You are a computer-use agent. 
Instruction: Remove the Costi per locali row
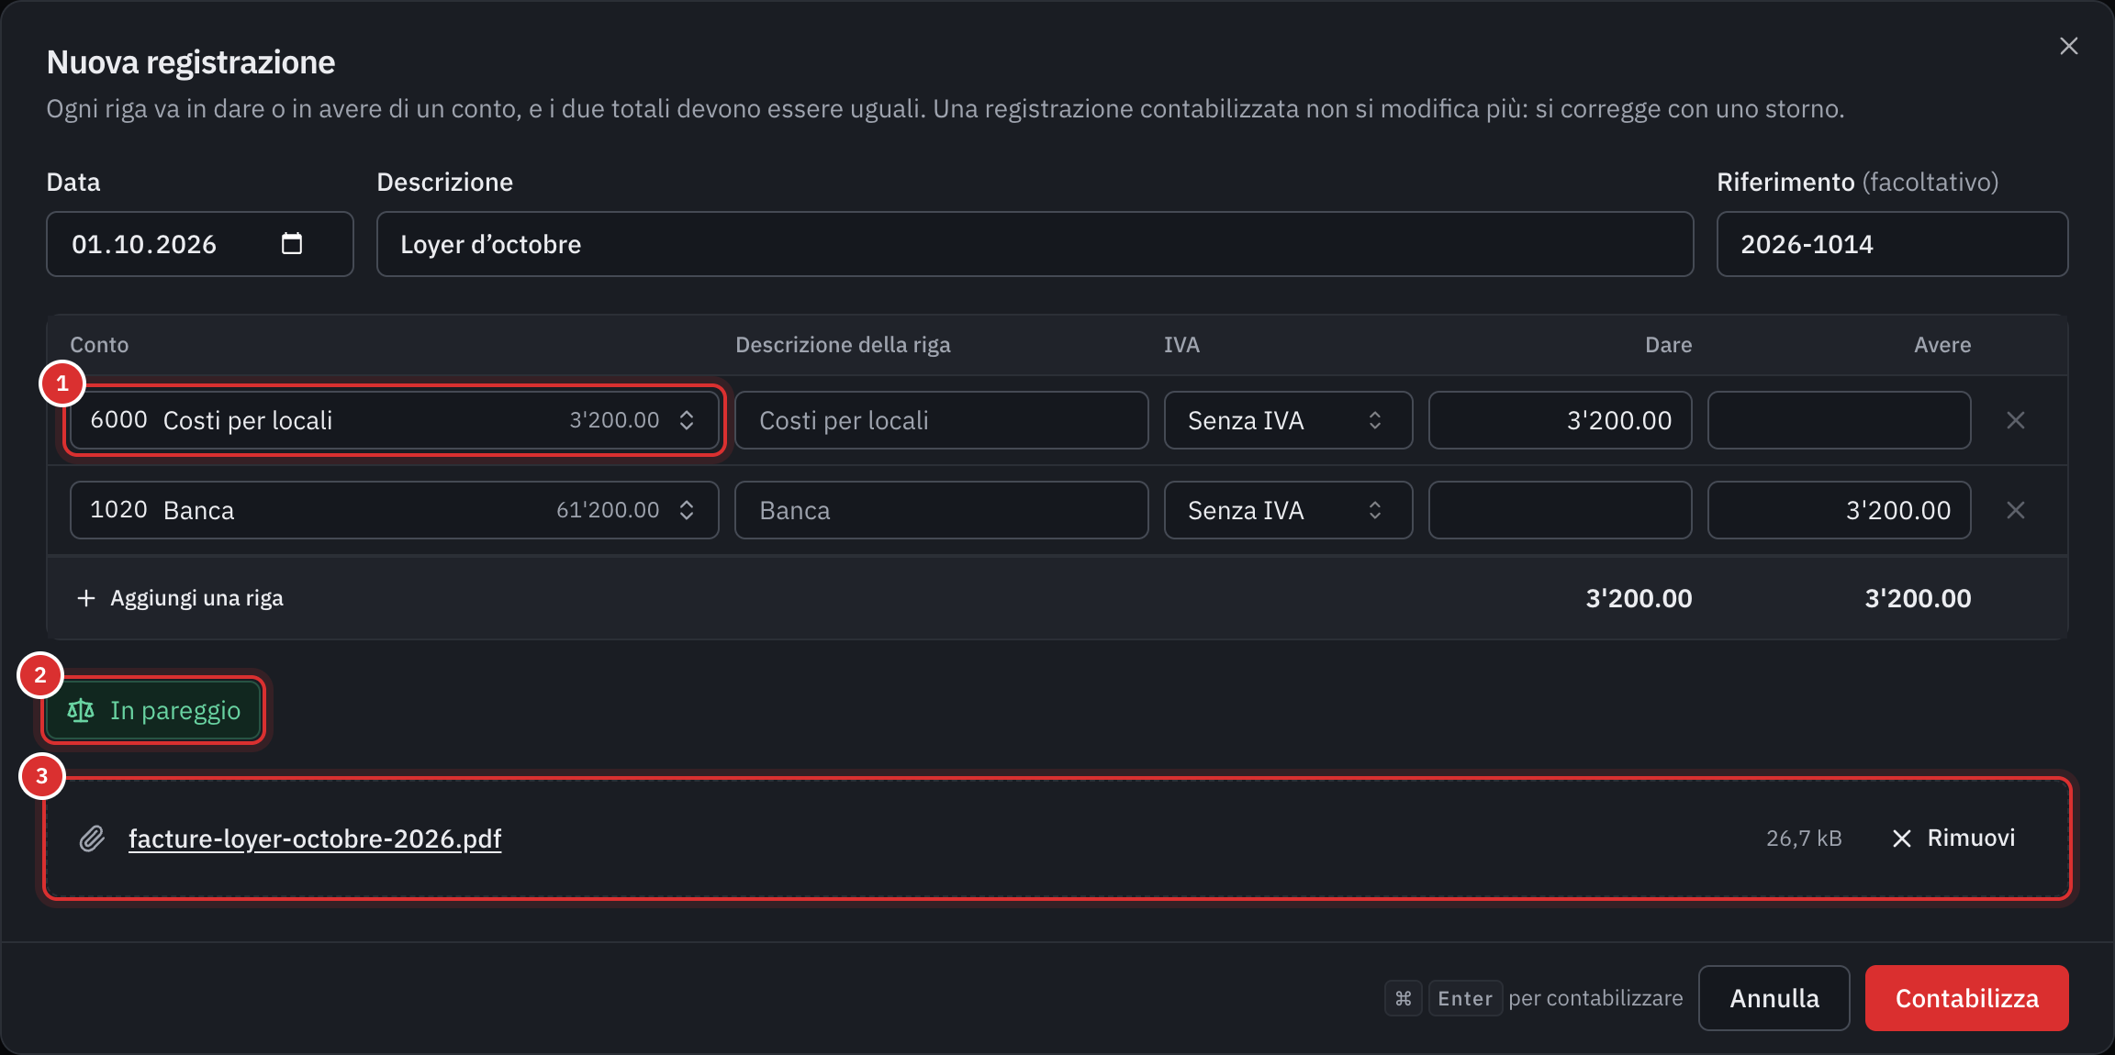pyautogui.click(x=2016, y=420)
